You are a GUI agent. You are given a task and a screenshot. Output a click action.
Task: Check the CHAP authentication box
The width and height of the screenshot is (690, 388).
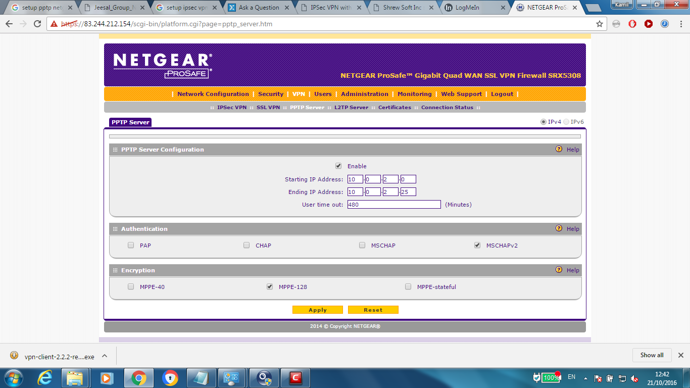(x=247, y=245)
